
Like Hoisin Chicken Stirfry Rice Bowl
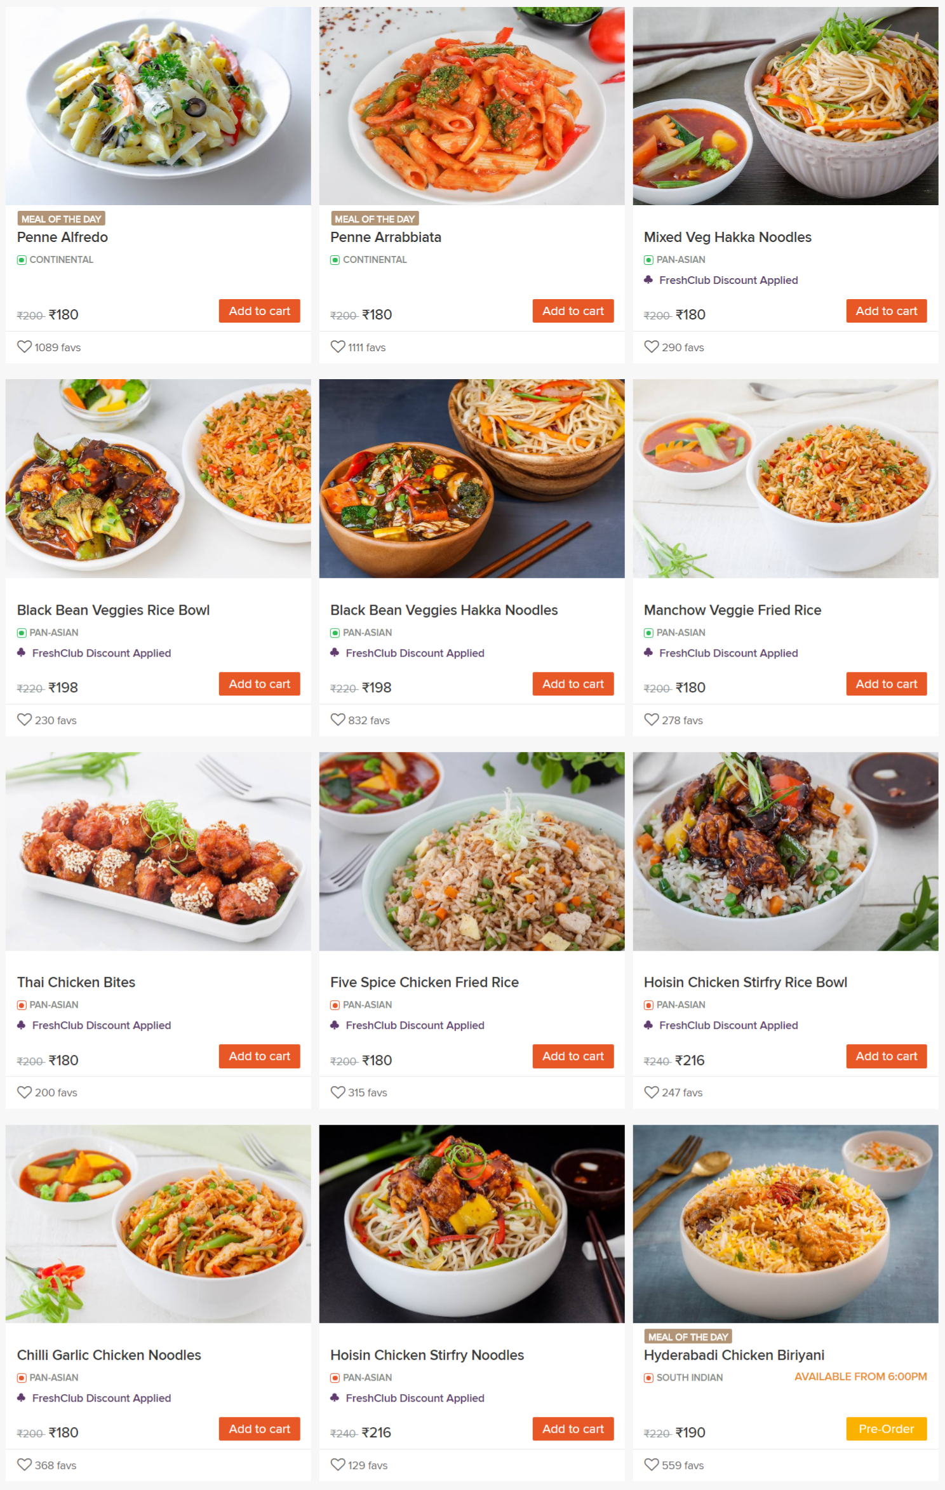(x=652, y=1092)
